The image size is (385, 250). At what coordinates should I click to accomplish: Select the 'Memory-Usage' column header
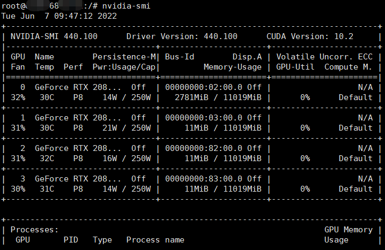[233, 67]
